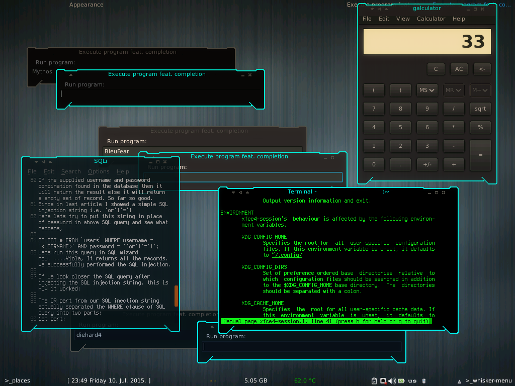This screenshot has width=515, height=386.
Task: Shade the galculator window with the up-triangle icon
Action: pos(386,9)
